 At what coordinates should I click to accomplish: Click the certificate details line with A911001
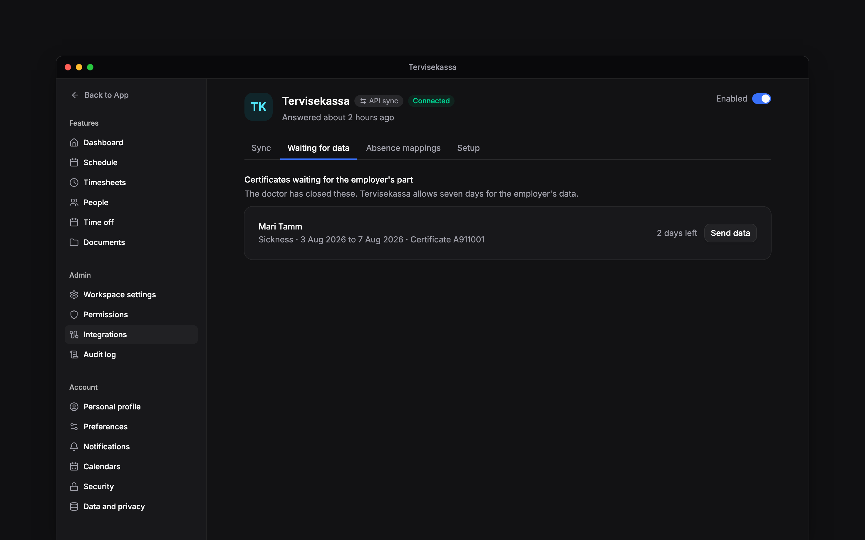pyautogui.click(x=371, y=240)
